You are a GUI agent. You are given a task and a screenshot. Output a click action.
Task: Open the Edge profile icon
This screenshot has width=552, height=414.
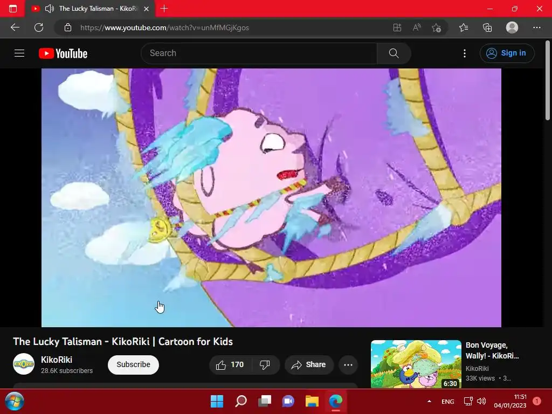coord(512,27)
